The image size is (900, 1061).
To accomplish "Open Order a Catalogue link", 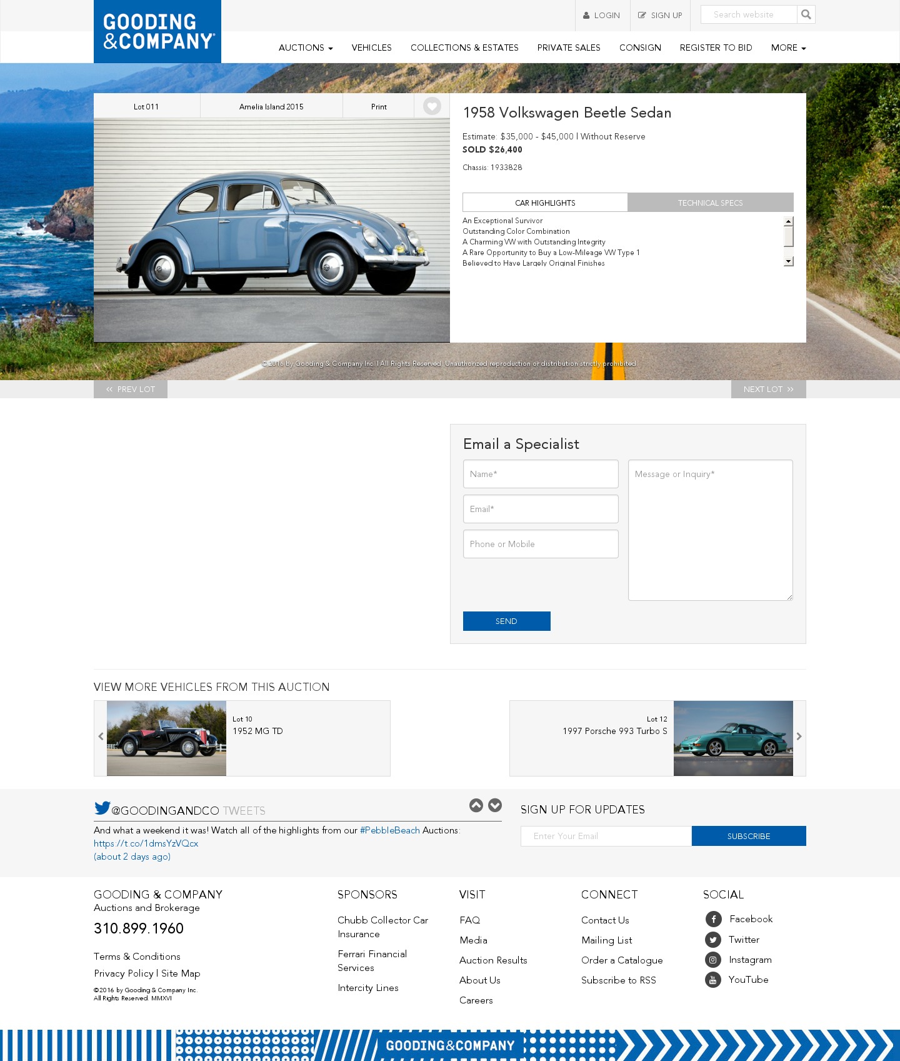I will [x=622, y=960].
